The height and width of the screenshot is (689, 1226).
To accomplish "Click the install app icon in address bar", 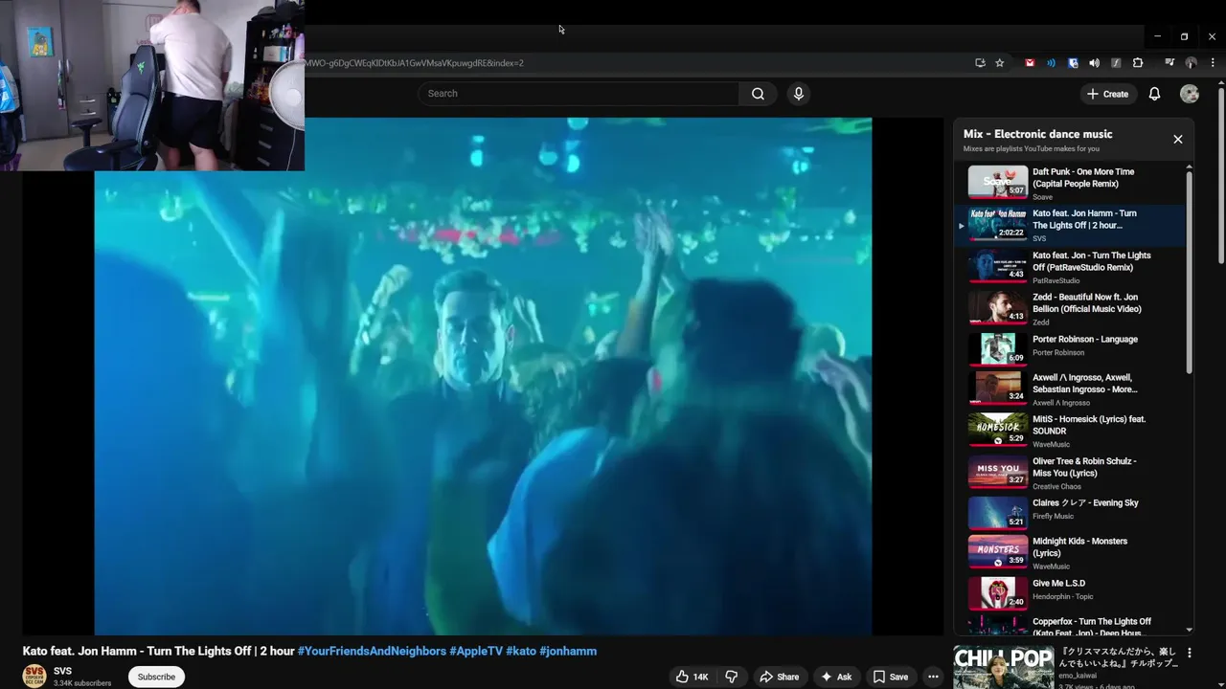I will point(980,63).
